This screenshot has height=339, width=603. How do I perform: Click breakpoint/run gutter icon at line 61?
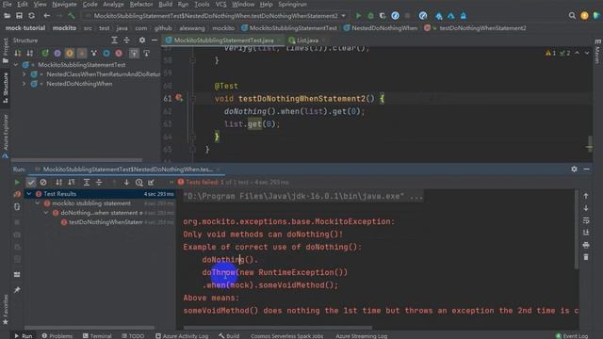(179, 98)
